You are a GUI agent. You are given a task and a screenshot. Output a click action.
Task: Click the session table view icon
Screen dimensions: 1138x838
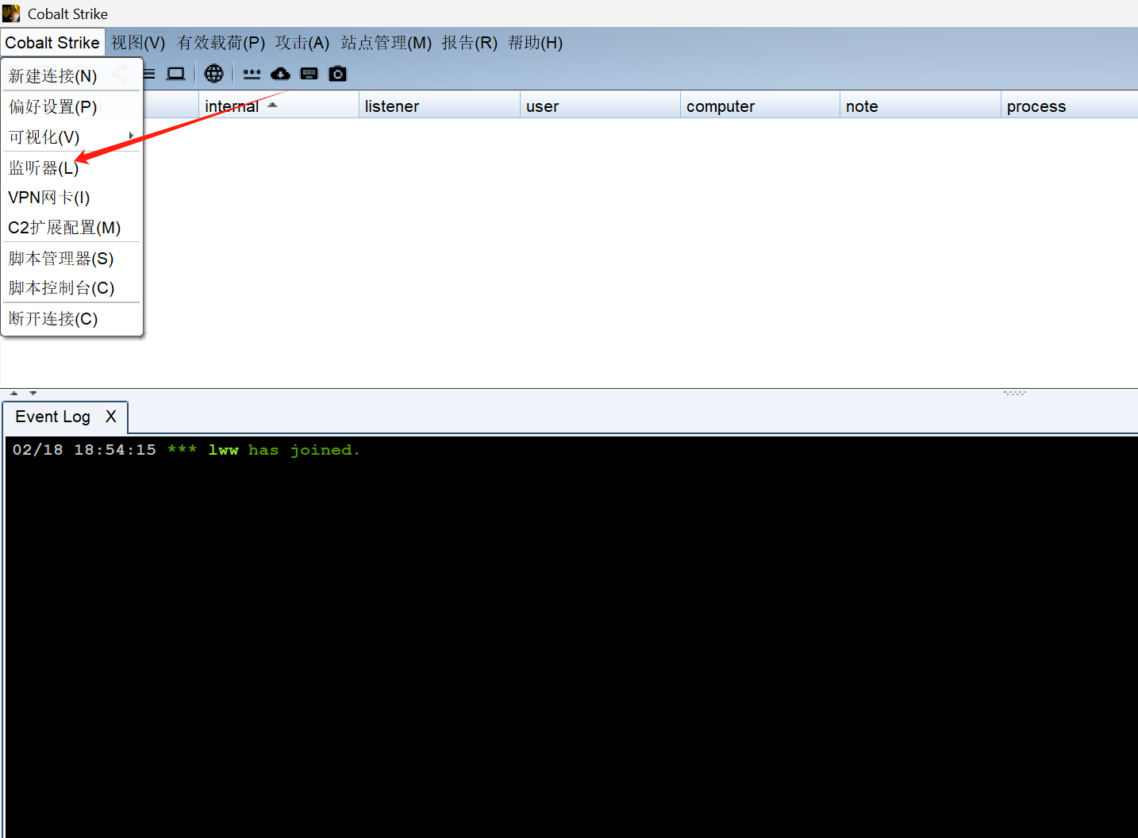click(x=149, y=74)
